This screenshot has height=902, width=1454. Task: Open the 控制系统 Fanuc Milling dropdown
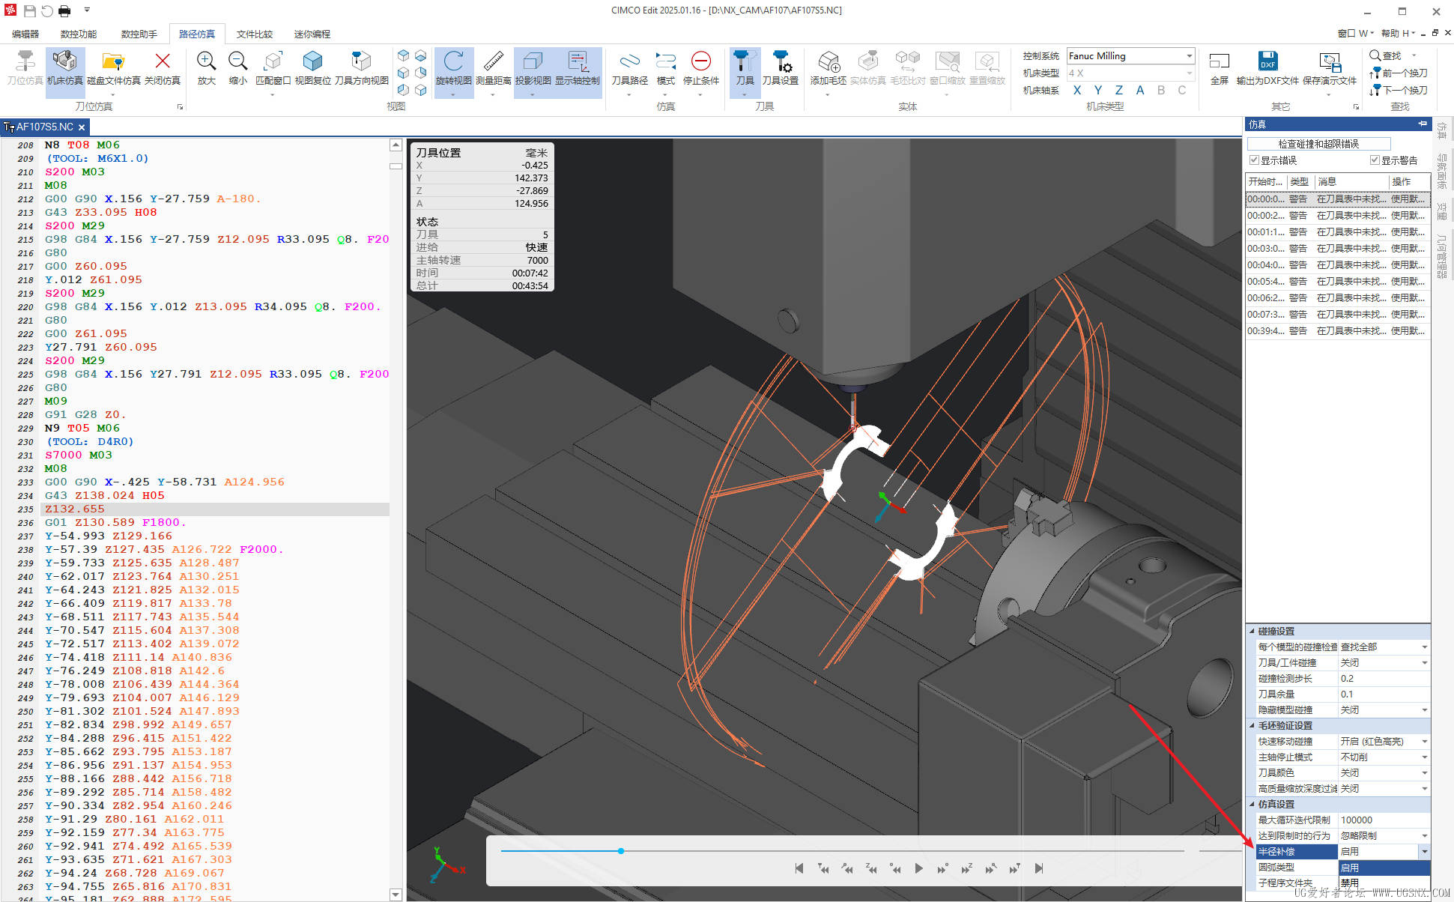pos(1189,56)
